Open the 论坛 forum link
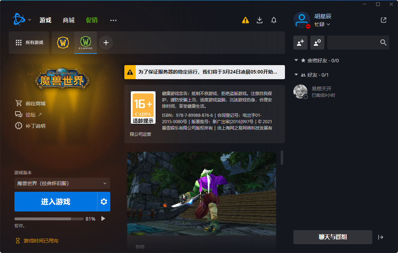 pos(30,115)
